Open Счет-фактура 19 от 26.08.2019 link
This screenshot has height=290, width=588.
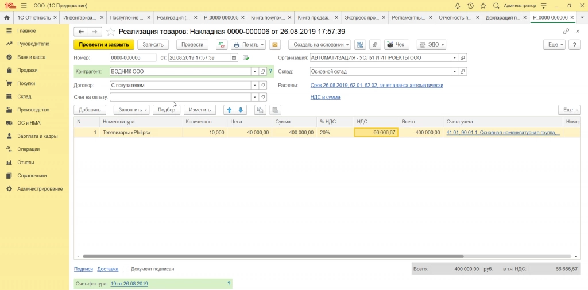129,284
